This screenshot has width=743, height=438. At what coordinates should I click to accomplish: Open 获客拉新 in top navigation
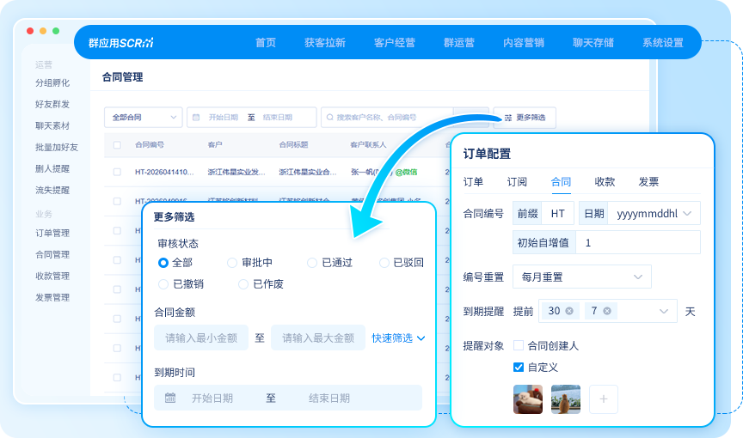pos(324,43)
